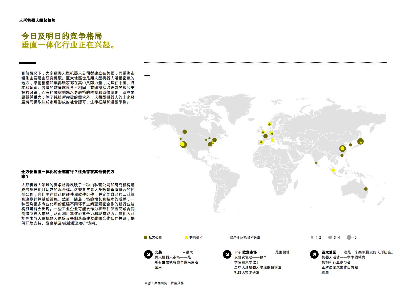405x303 pixels.
Task: Click the title 今日及明日的竞争格局
Action: 62,36
